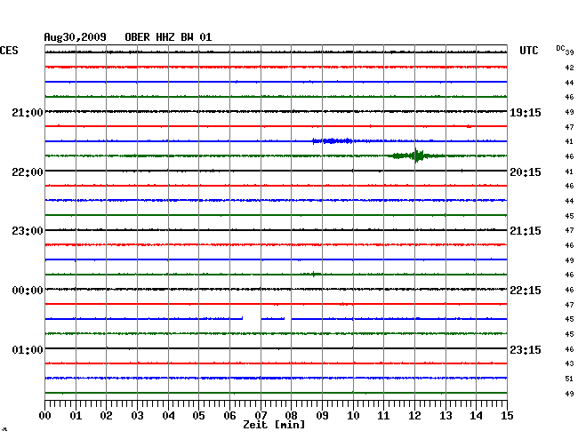
Task: Click the small green spike near minute 09
Action: click(x=313, y=274)
